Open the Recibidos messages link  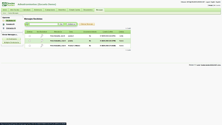point(11,21)
